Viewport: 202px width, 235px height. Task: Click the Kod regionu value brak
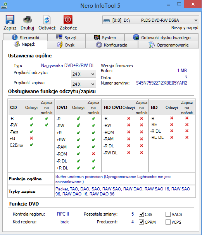tap(65, 222)
